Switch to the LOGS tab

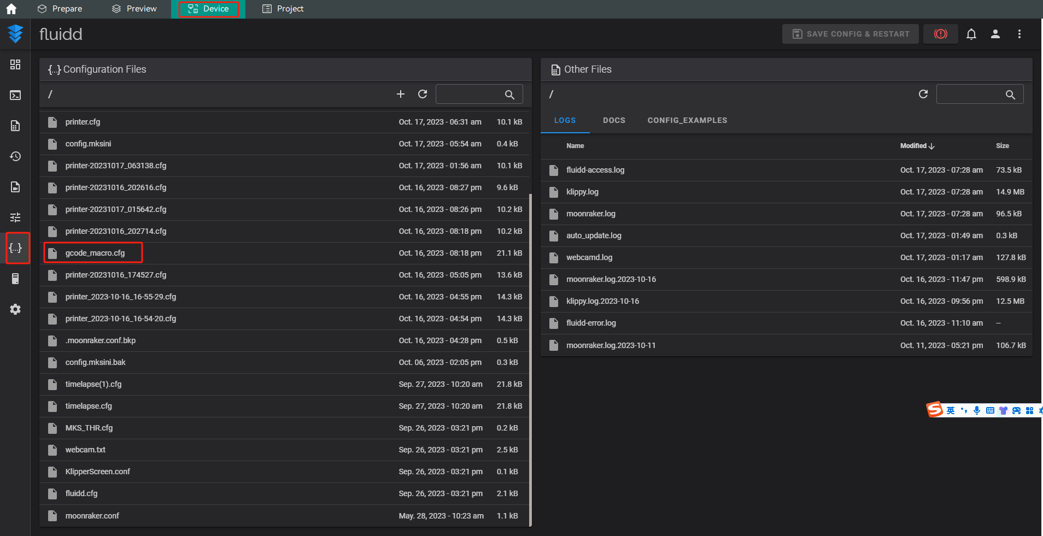click(x=565, y=120)
